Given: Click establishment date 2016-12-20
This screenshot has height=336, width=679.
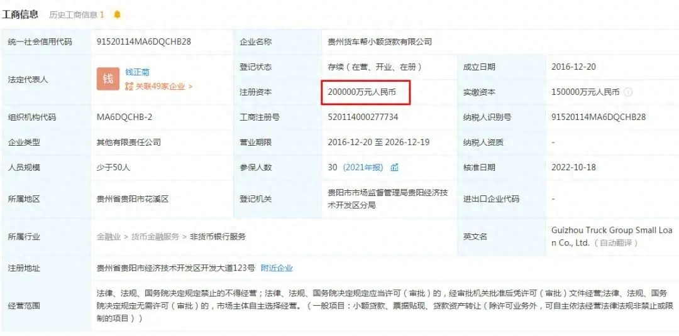Looking at the screenshot, I should (574, 67).
